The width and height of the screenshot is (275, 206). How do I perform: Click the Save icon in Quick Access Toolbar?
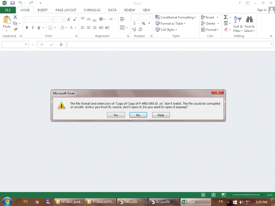12,3
